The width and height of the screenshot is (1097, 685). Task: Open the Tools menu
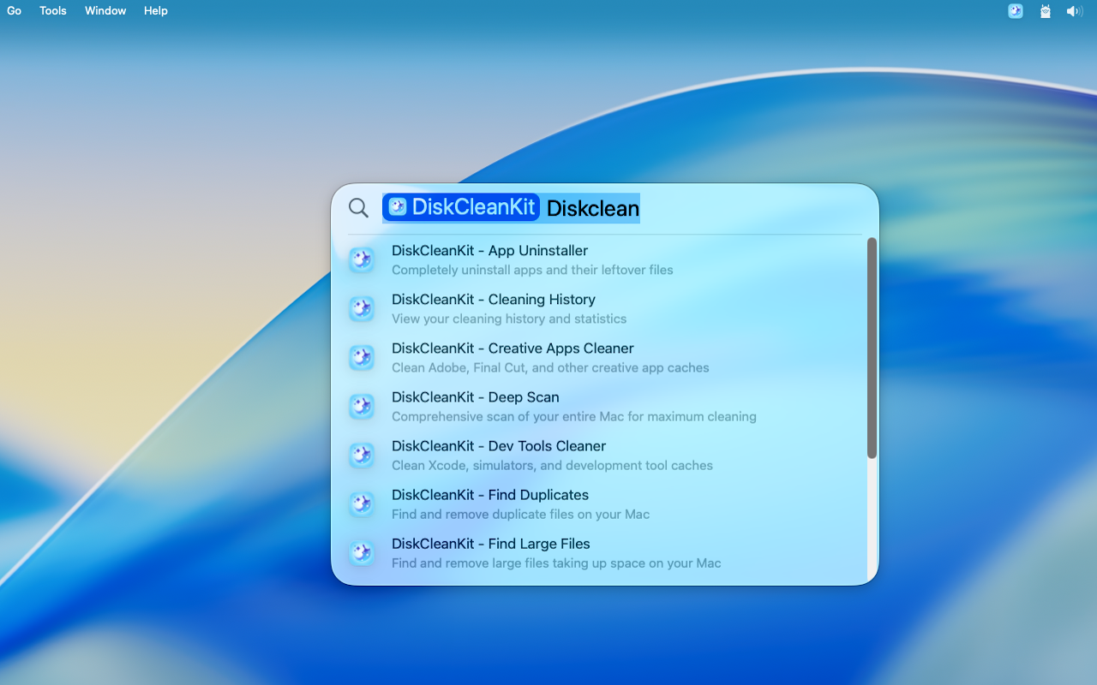pos(52,10)
